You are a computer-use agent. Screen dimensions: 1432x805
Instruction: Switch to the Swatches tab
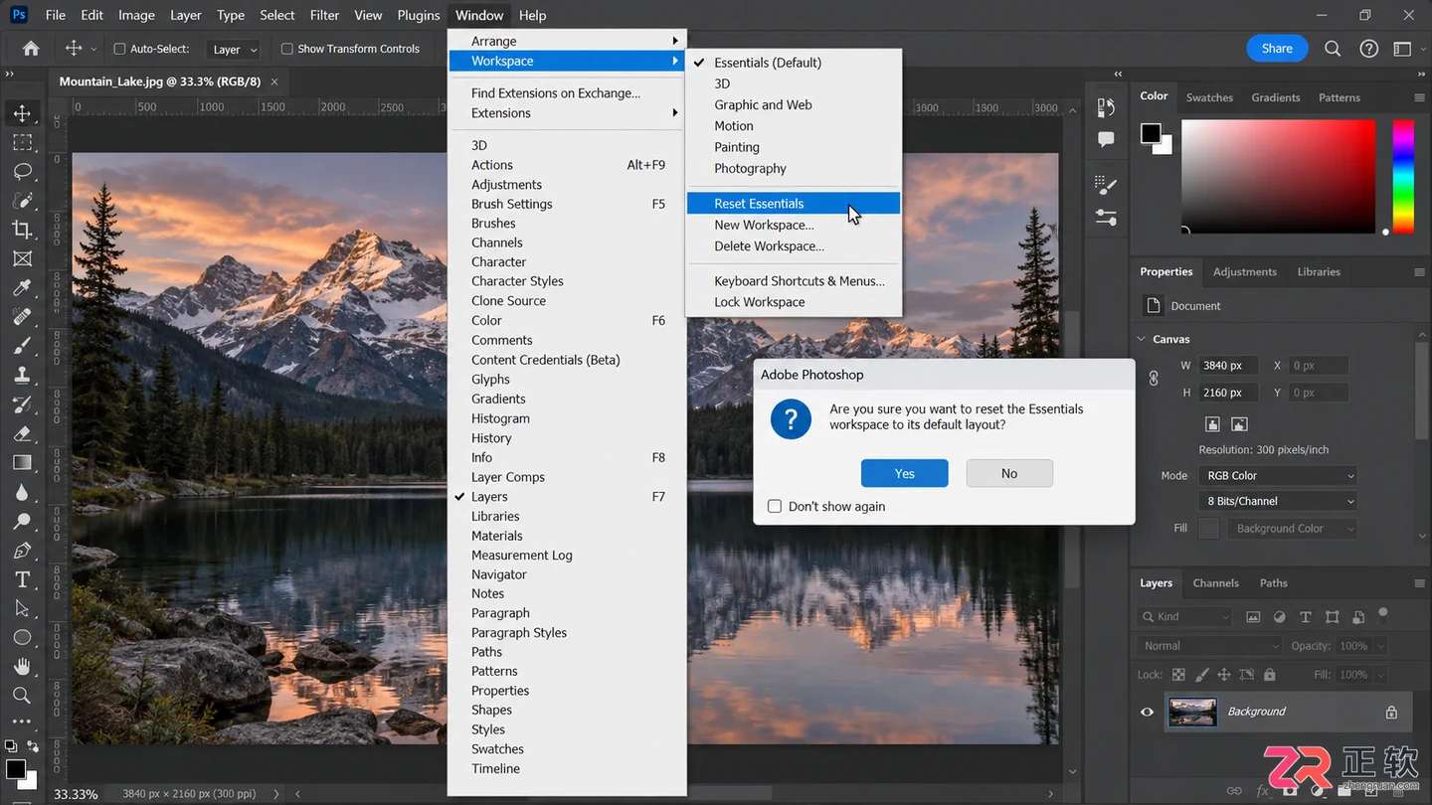click(x=1209, y=97)
